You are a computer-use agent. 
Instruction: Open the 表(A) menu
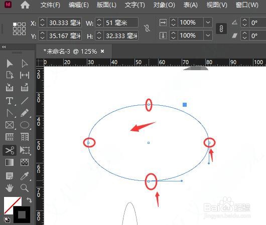point(191,5)
